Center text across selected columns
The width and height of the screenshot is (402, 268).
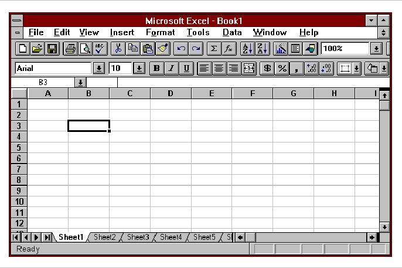(x=248, y=69)
